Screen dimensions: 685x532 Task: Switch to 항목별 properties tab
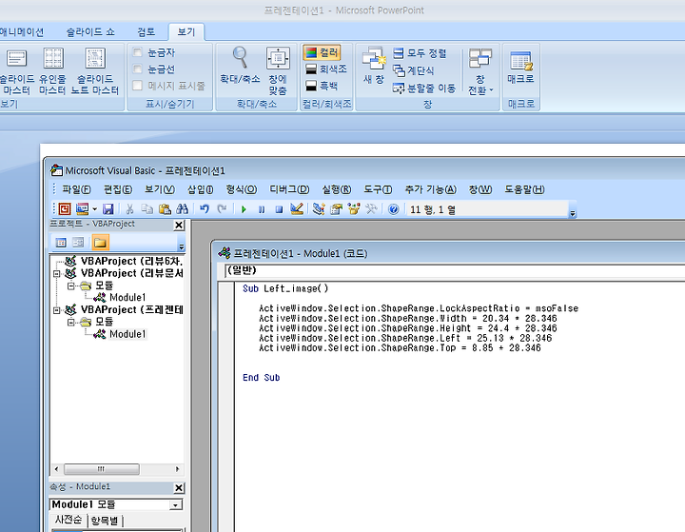point(105,521)
